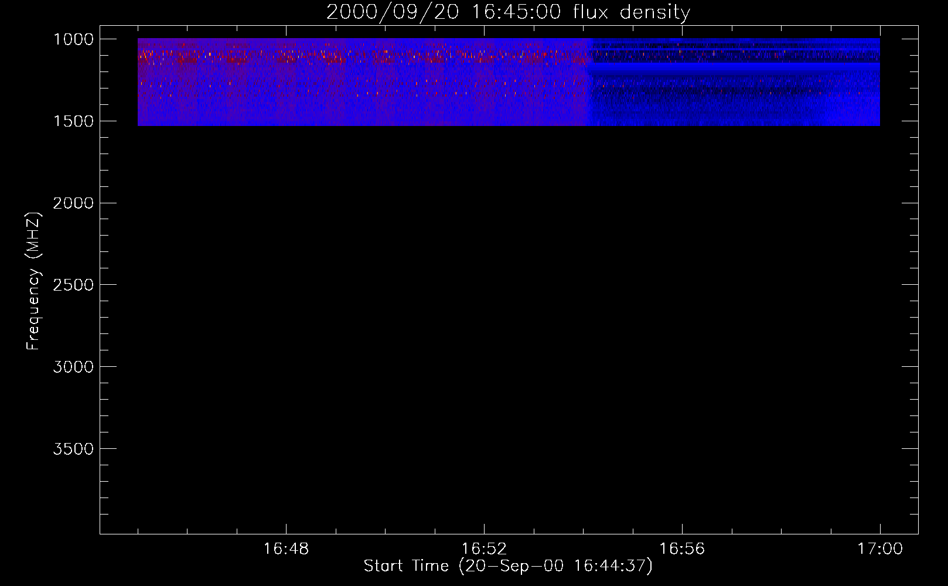
Task: Click the 16:56 time tick label
Action: (682, 549)
